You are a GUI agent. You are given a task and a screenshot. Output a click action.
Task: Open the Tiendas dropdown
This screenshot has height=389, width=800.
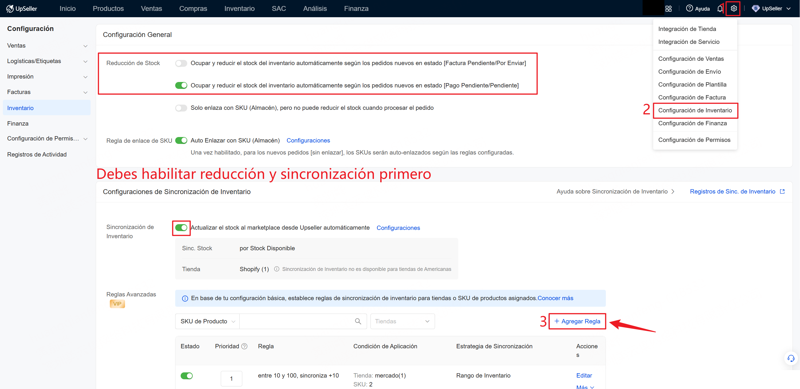click(402, 321)
